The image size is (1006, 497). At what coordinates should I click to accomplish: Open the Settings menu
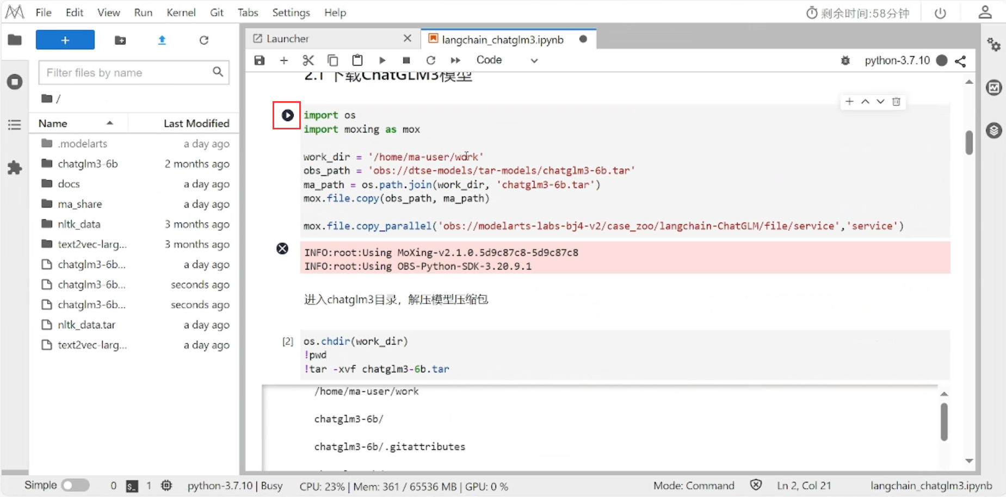click(291, 13)
